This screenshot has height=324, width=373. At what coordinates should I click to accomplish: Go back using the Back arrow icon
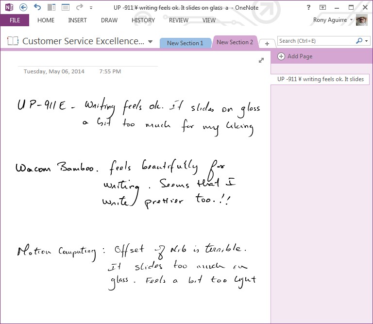[x=23, y=7]
